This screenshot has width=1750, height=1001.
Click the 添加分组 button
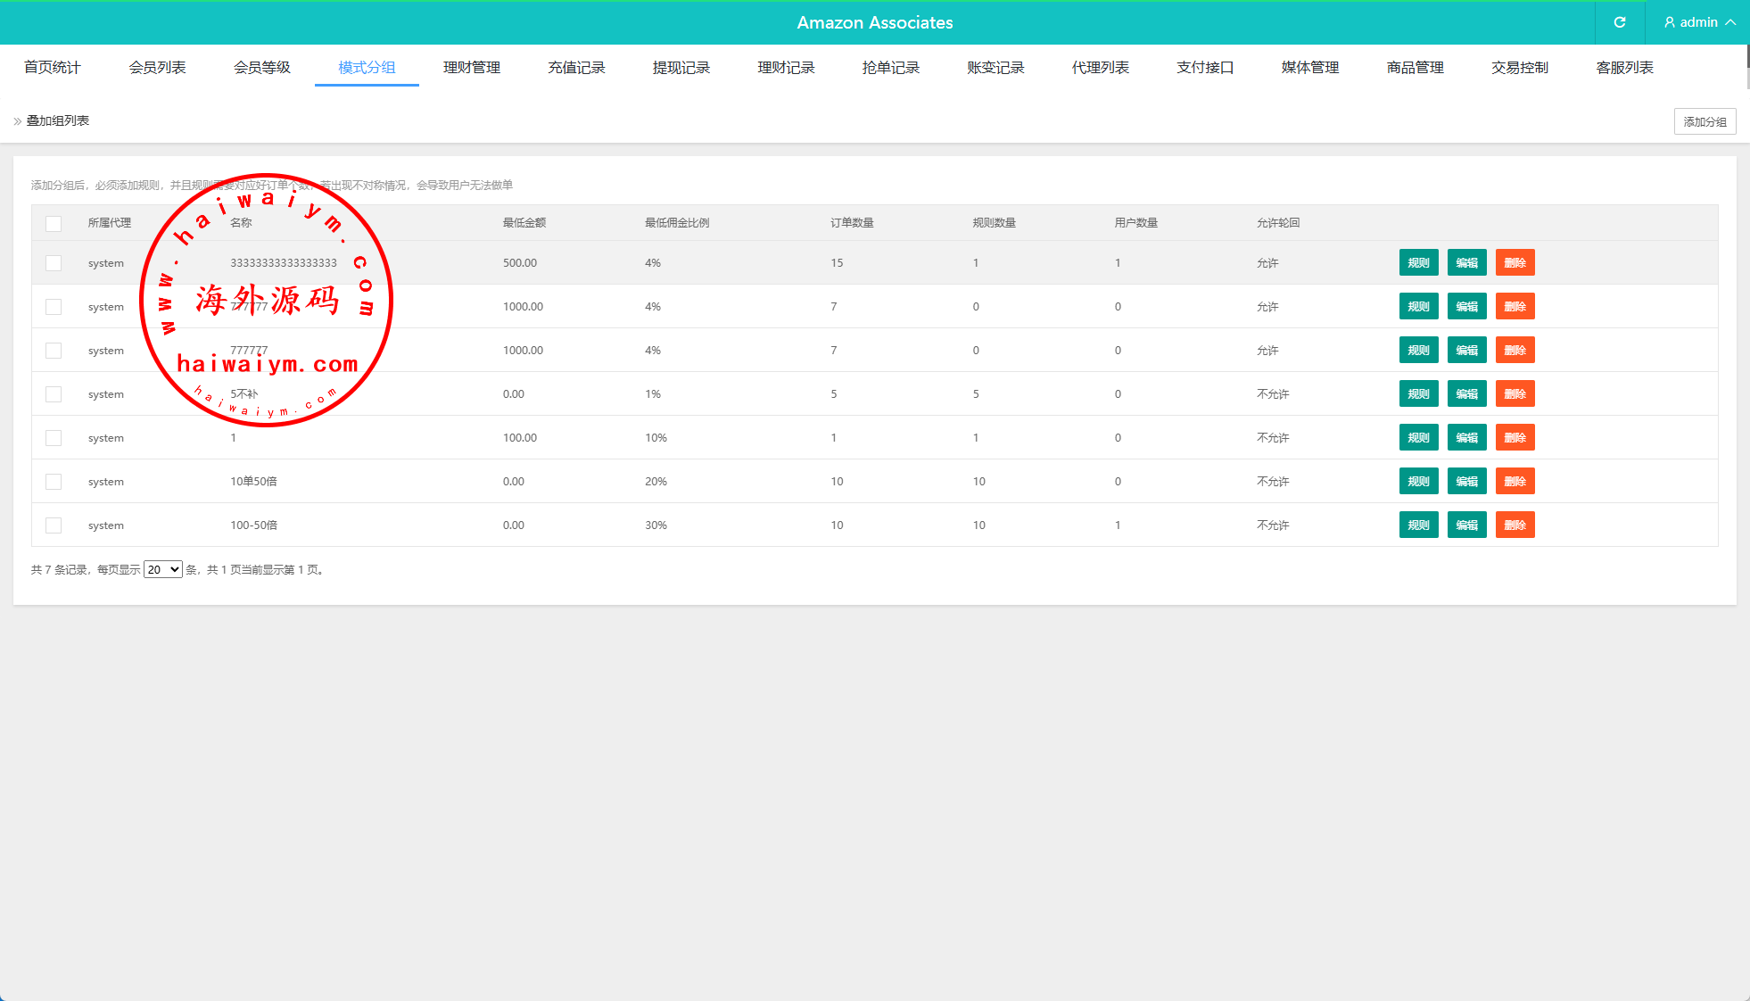pyautogui.click(x=1704, y=121)
